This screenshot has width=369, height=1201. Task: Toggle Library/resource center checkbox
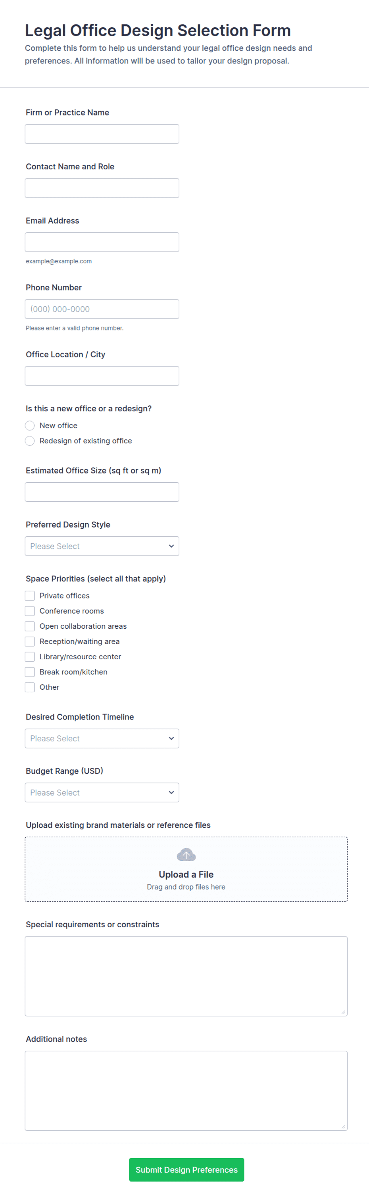click(x=30, y=657)
